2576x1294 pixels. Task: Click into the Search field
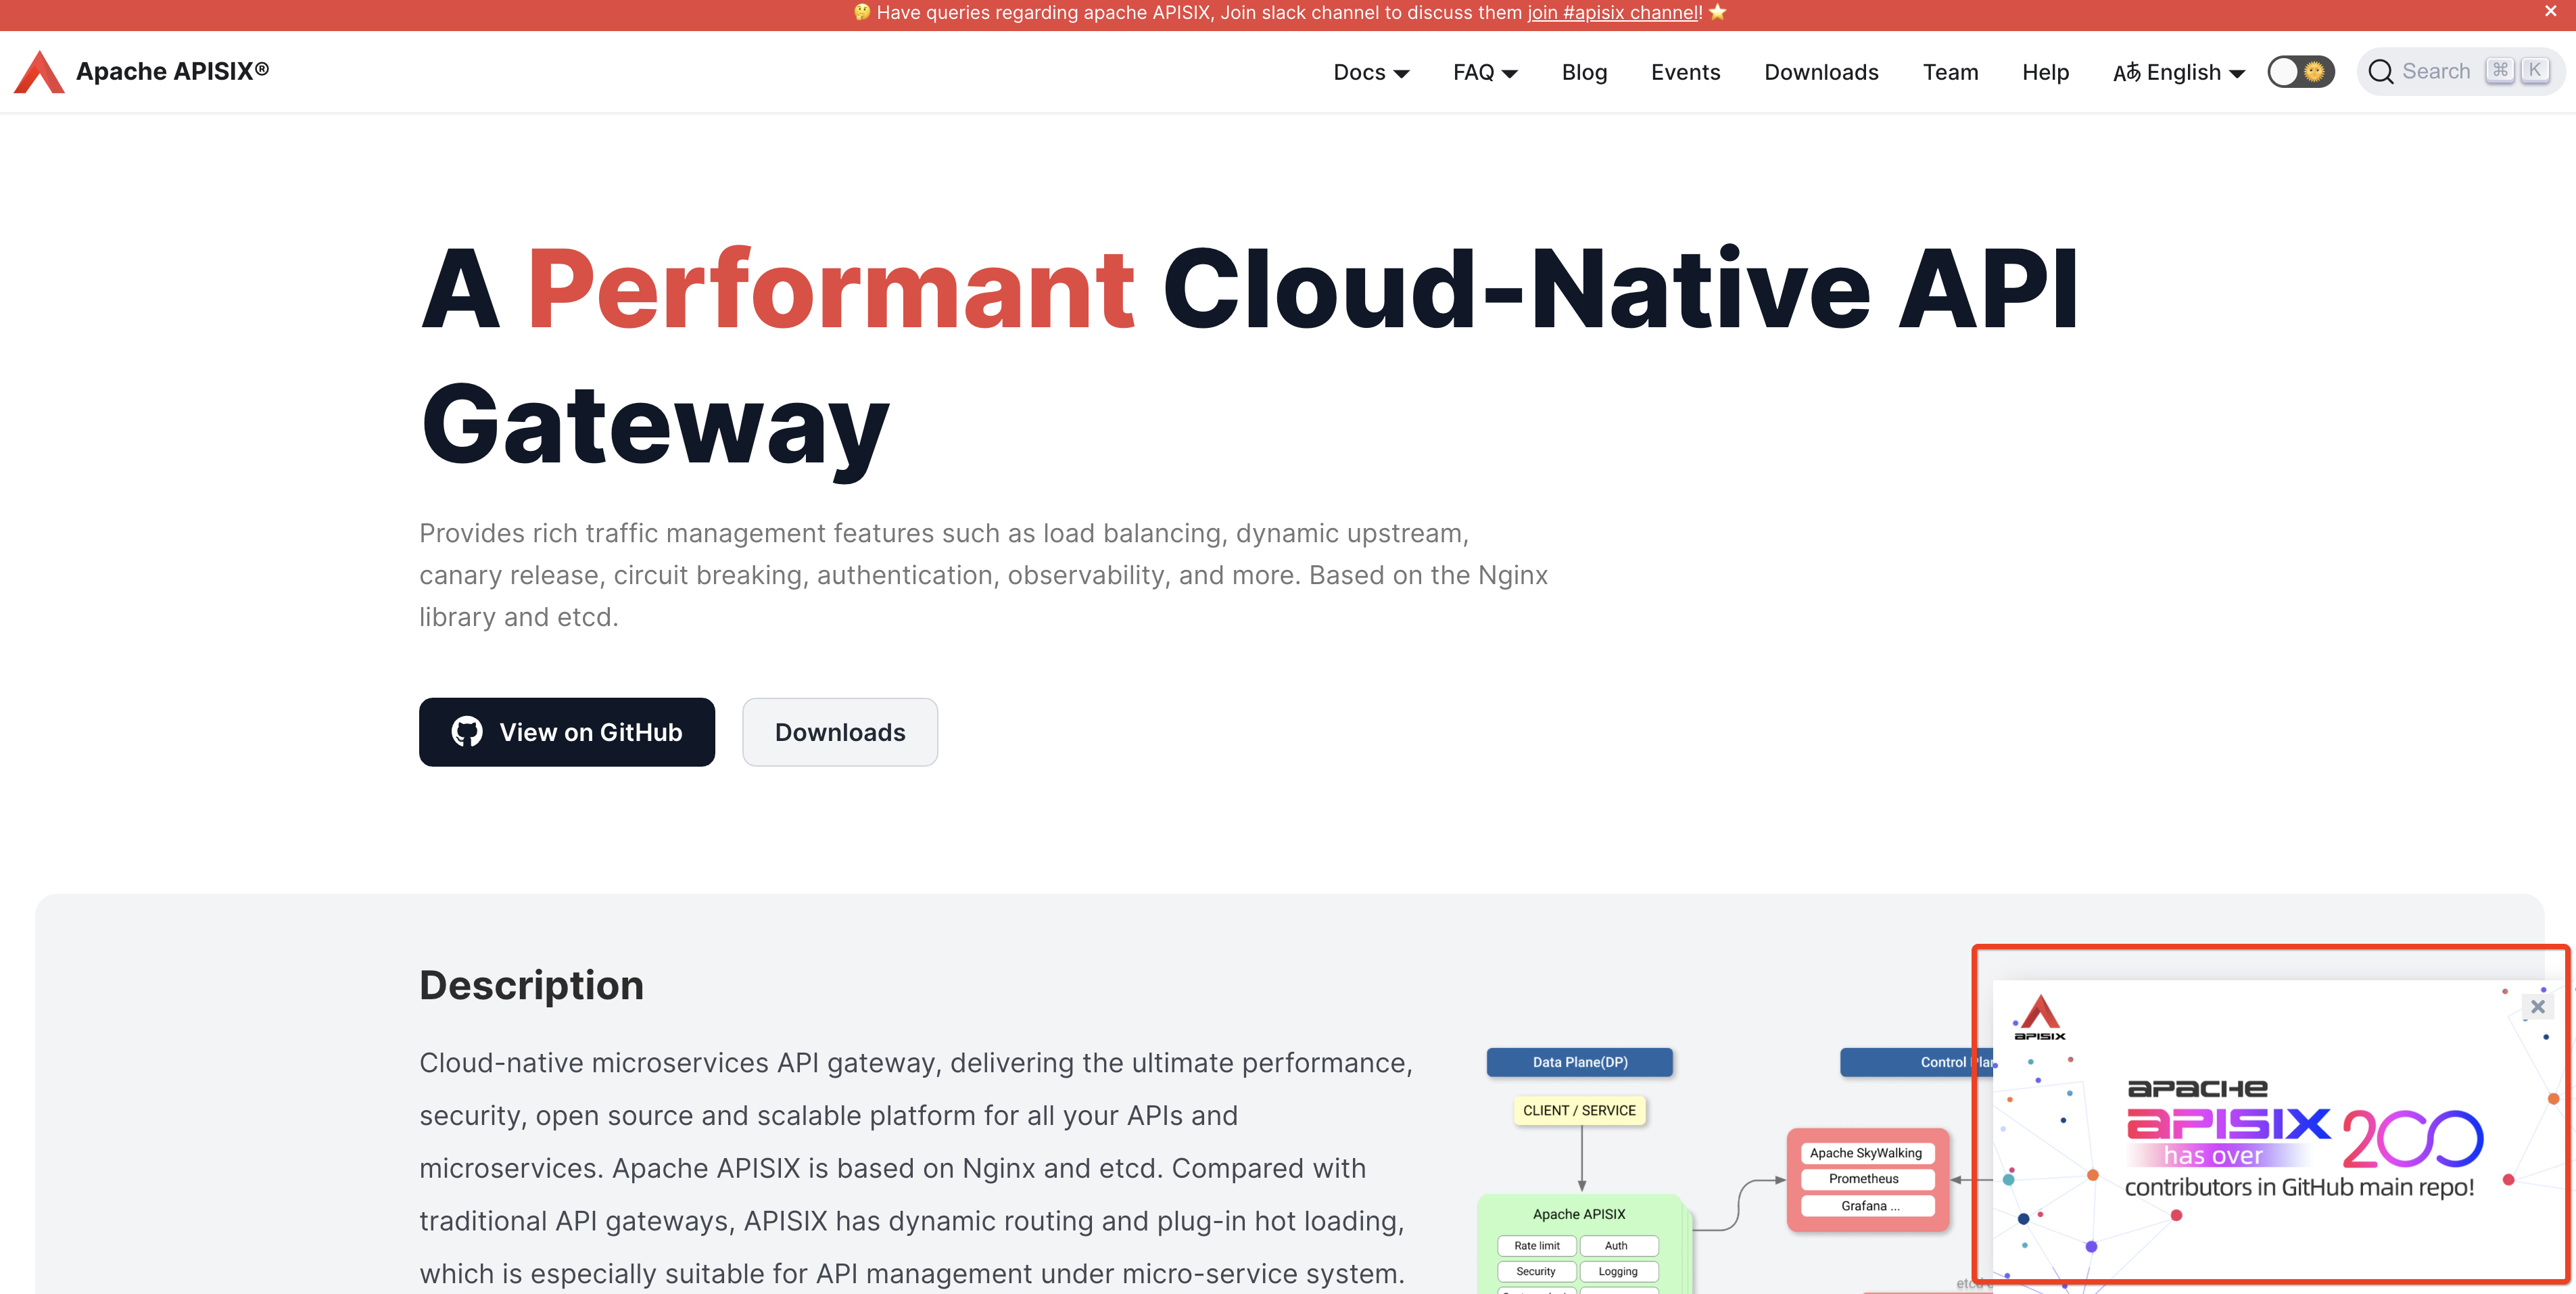2436,72
